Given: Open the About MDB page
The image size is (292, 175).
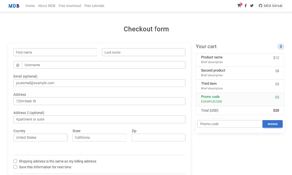Looking at the screenshot, I should [46, 6].
